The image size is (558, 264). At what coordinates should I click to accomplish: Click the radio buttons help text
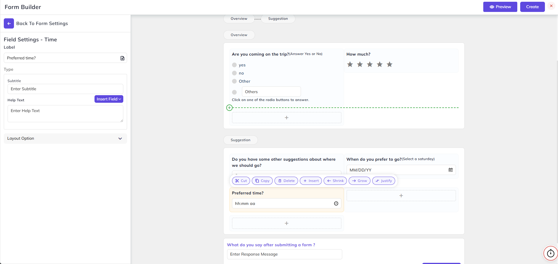pyautogui.click(x=270, y=100)
